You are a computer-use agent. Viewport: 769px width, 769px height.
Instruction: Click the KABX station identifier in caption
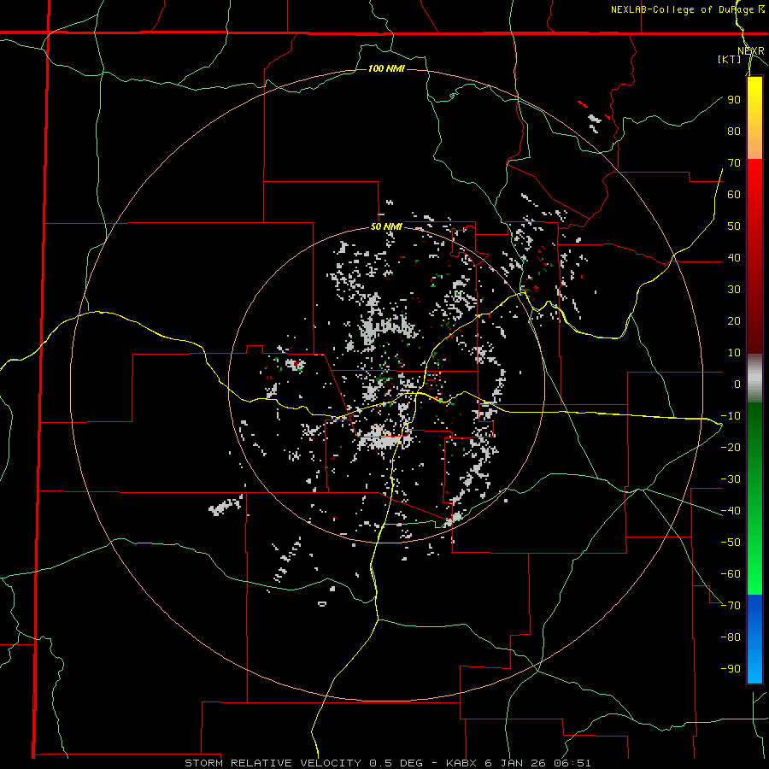tap(462, 763)
